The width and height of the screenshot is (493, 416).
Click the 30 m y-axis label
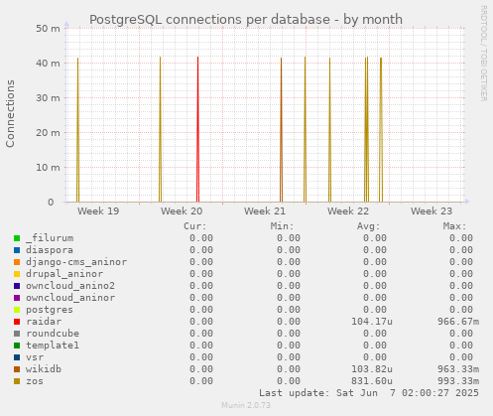pyautogui.click(x=48, y=98)
